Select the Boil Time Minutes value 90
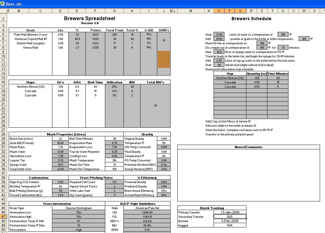Image resolution: width=325 pixels, height=233 pixels. click(115, 138)
